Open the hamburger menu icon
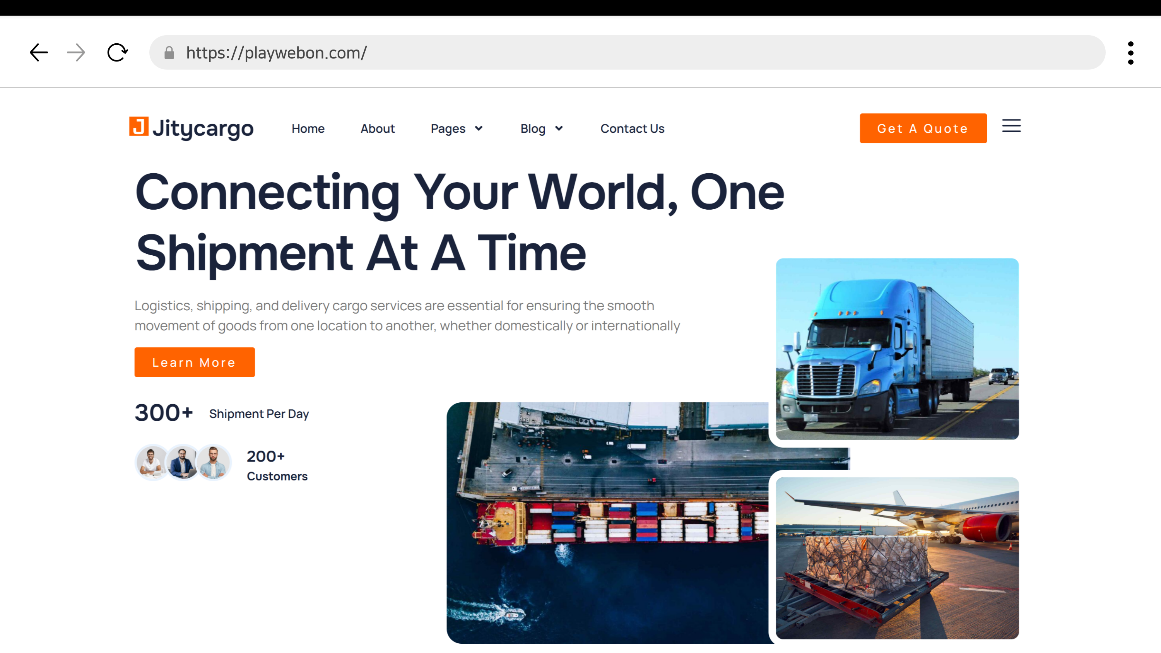1161x653 pixels. (1011, 126)
